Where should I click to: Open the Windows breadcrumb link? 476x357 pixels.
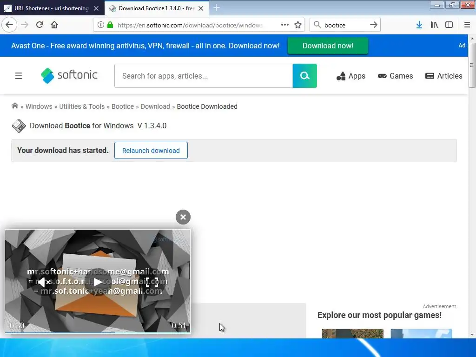pos(39,106)
